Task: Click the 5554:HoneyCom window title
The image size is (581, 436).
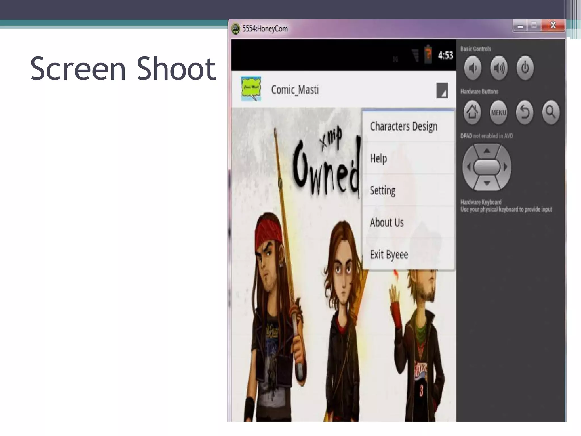Action: point(265,29)
